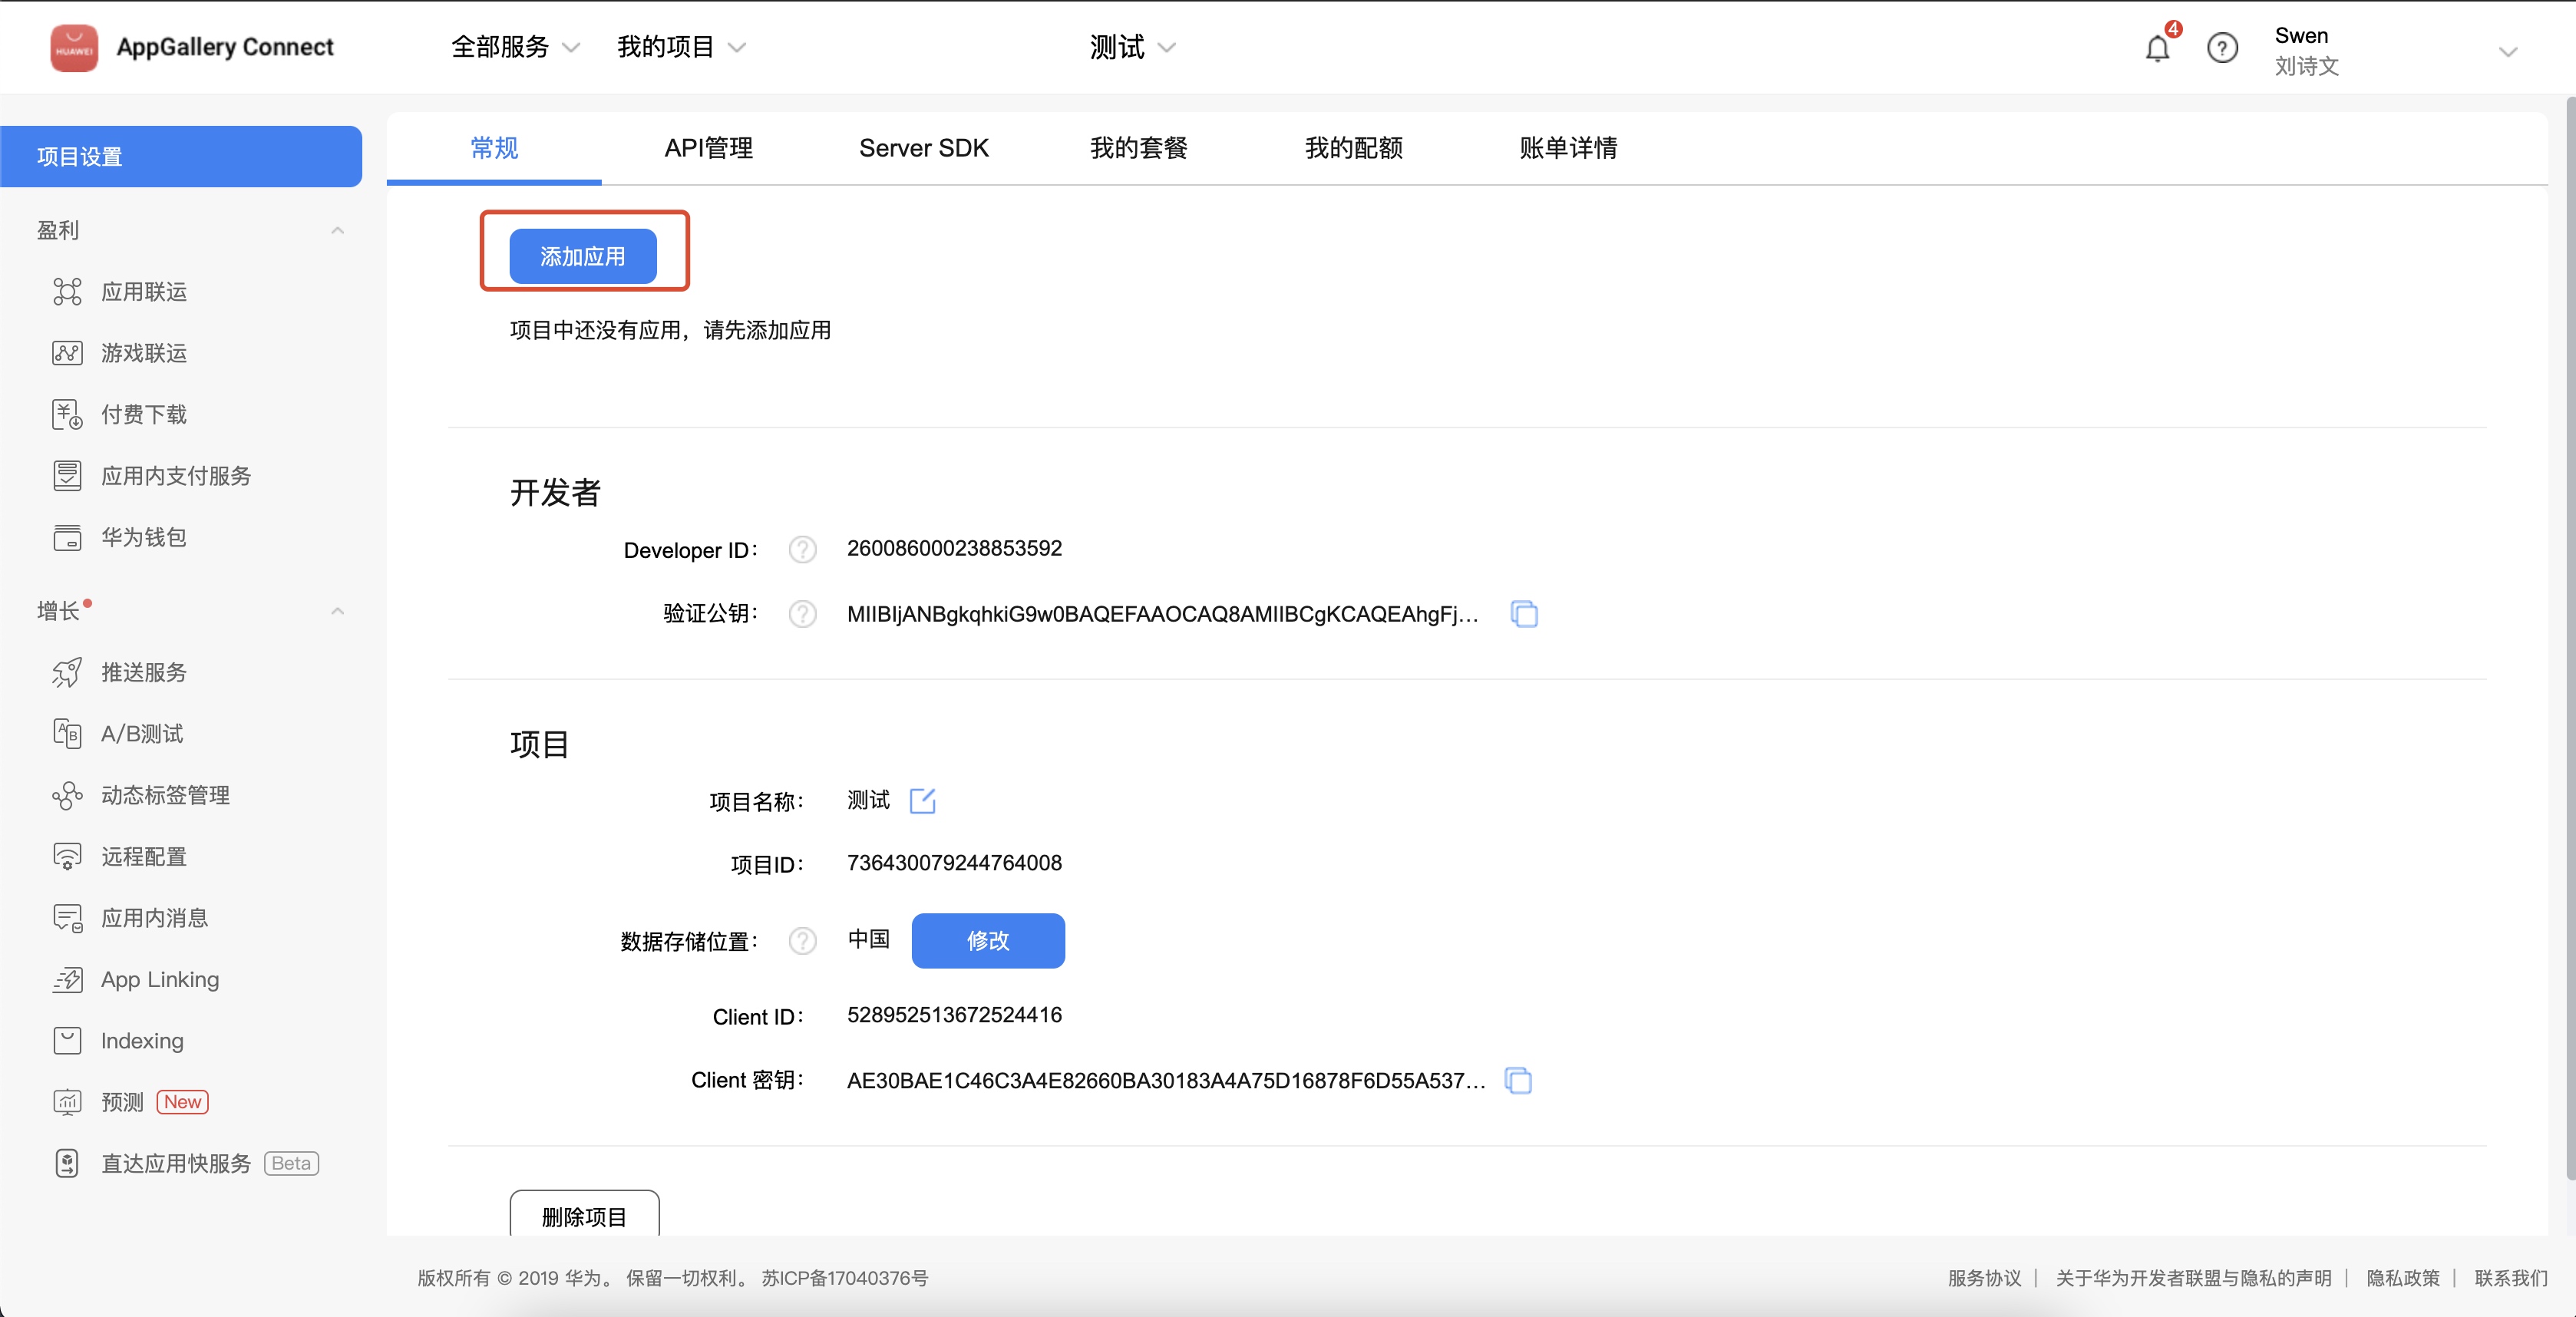Screen dimensions: 2576x1317
Task: Click the 华为钱包 wallet icon
Action: click(67, 537)
